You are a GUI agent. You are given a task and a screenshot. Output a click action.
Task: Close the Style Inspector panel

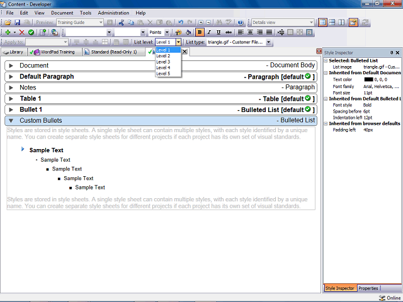point(397,53)
